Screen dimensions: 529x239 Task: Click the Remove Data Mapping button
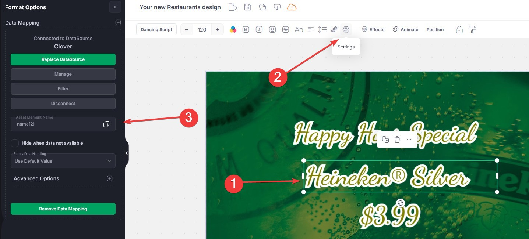click(x=63, y=209)
